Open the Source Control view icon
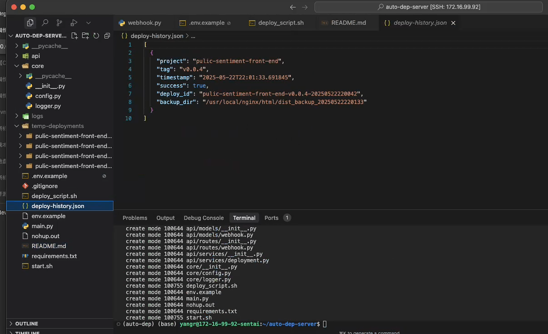Screen dimensions: 548x334 coord(59,23)
